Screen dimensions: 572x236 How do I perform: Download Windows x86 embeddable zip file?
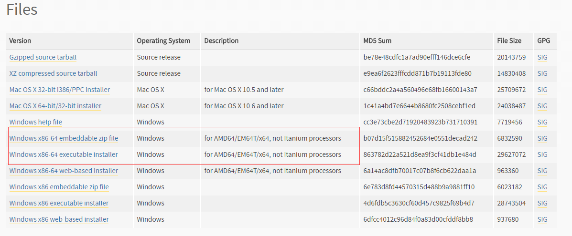pyautogui.click(x=59, y=187)
